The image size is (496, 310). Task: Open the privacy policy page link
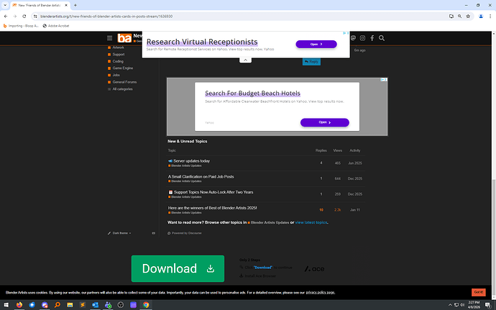point(320,293)
